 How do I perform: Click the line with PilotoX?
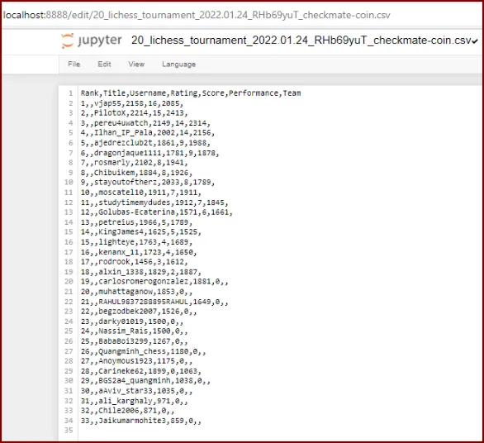click(135, 113)
